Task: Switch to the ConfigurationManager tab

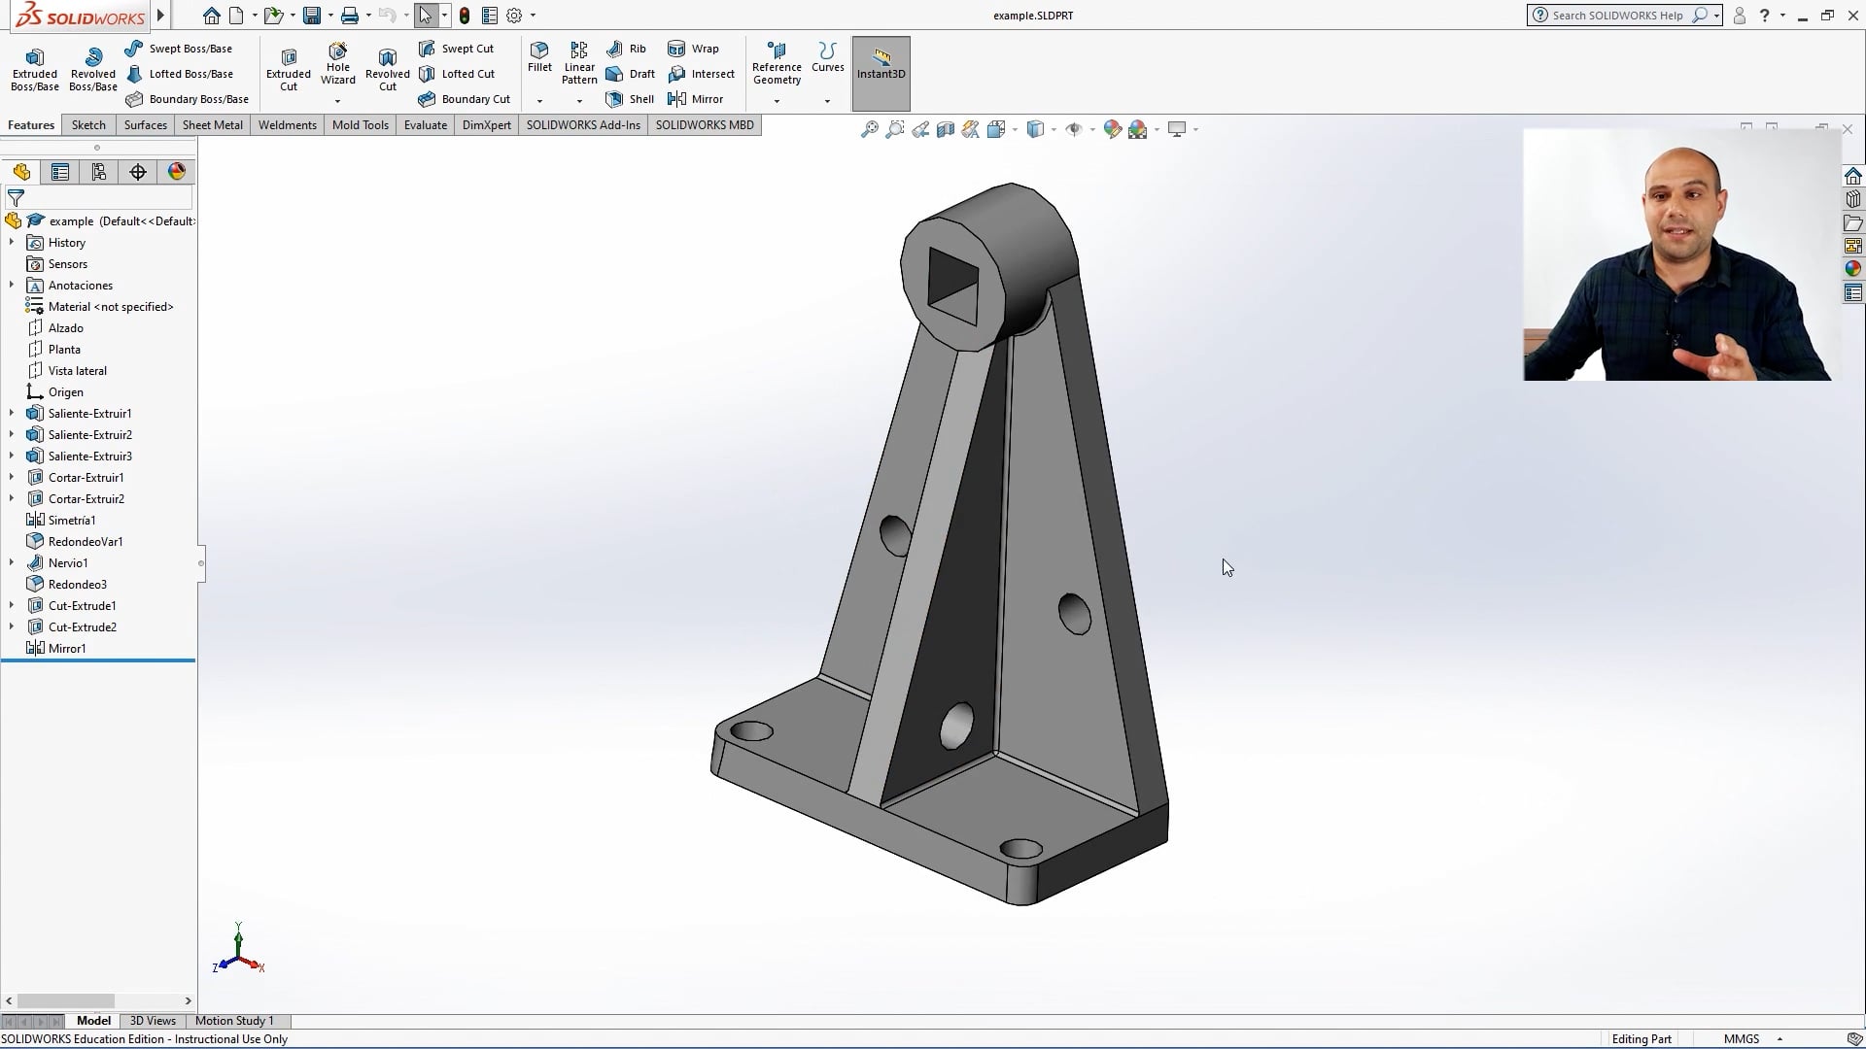Action: click(x=99, y=172)
